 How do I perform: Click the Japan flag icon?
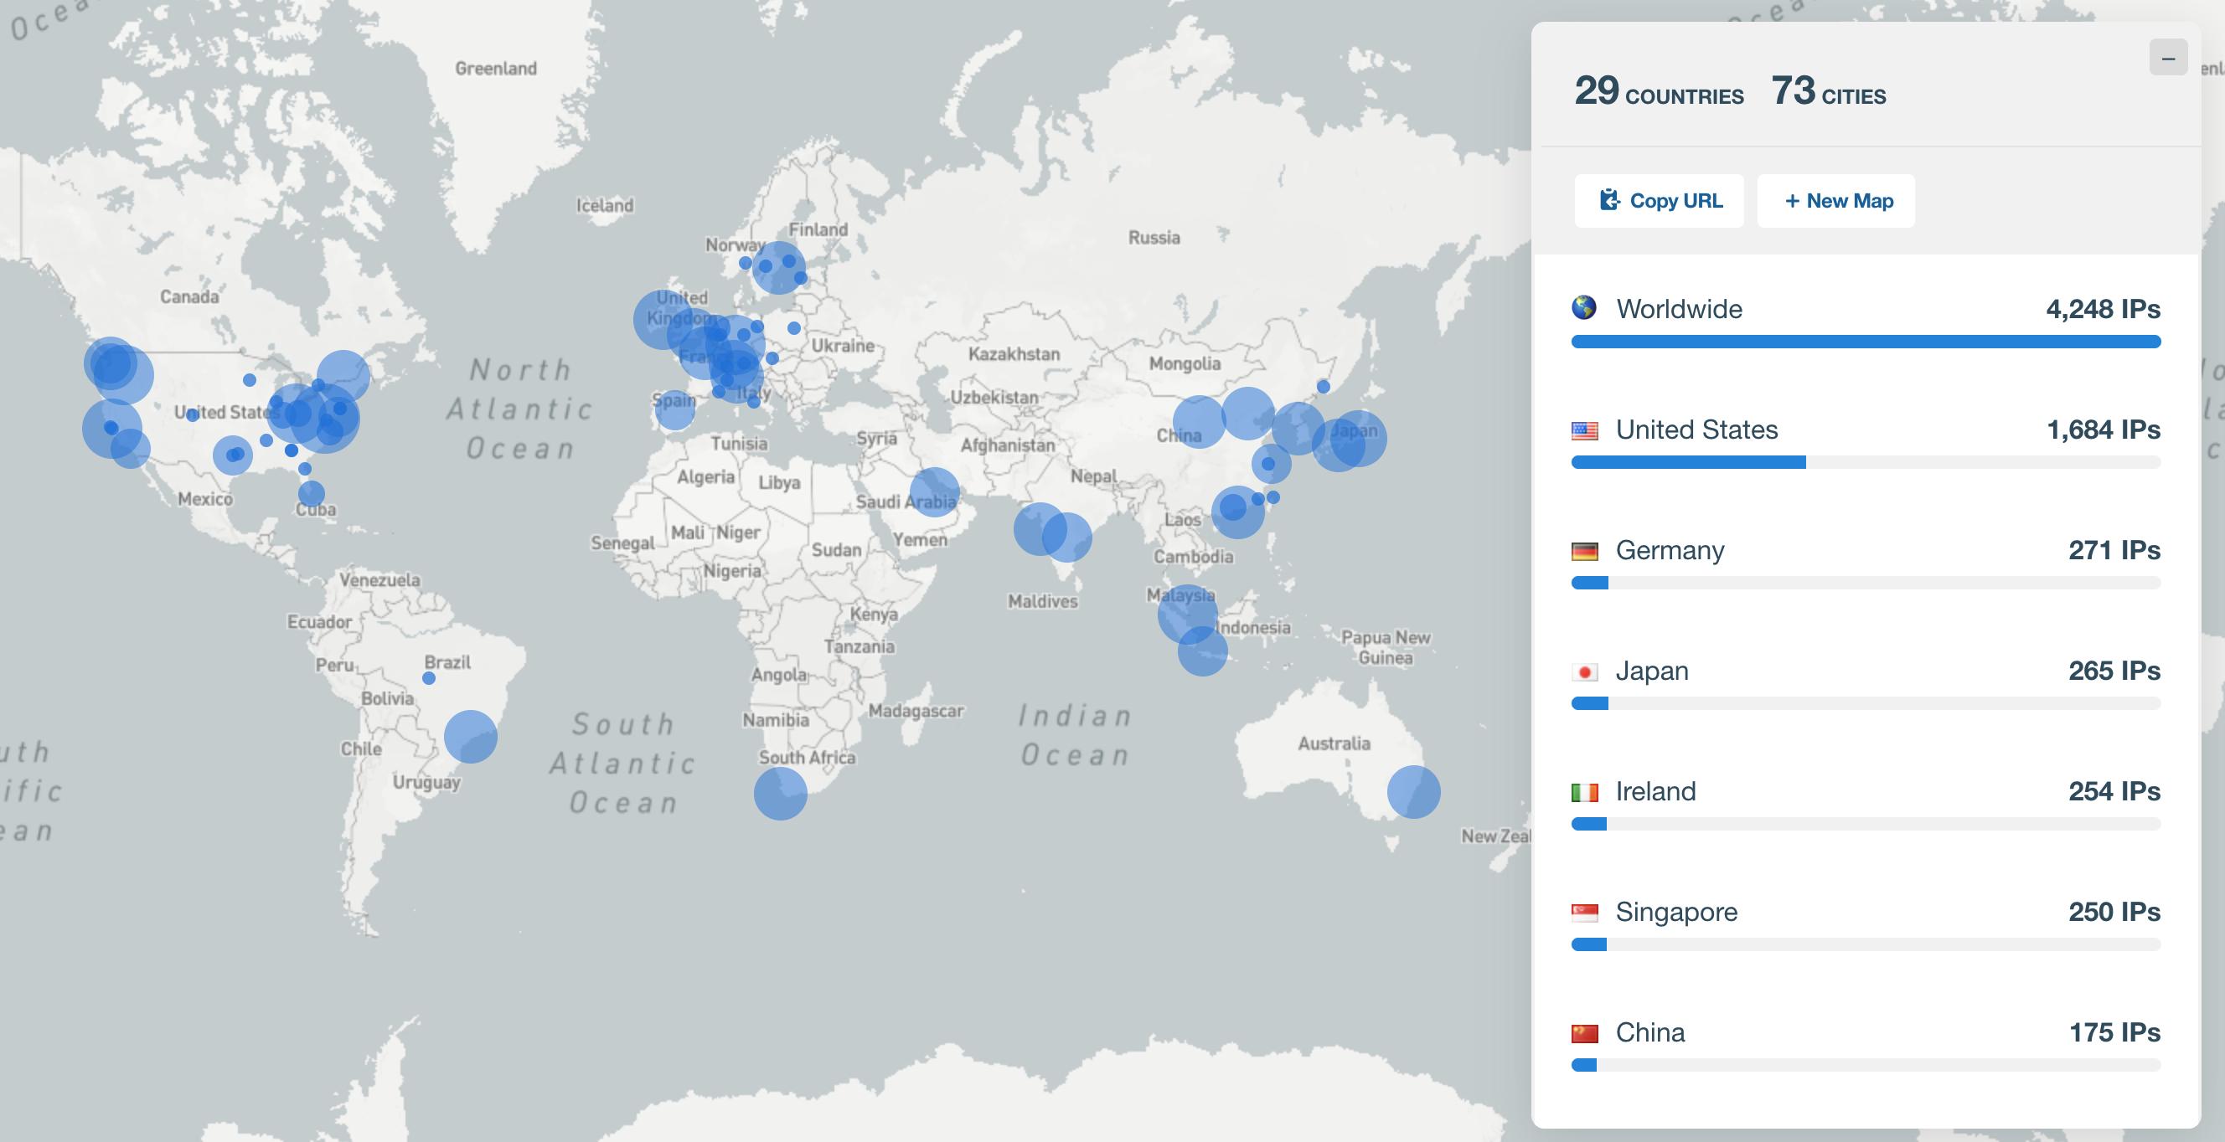tap(1584, 671)
